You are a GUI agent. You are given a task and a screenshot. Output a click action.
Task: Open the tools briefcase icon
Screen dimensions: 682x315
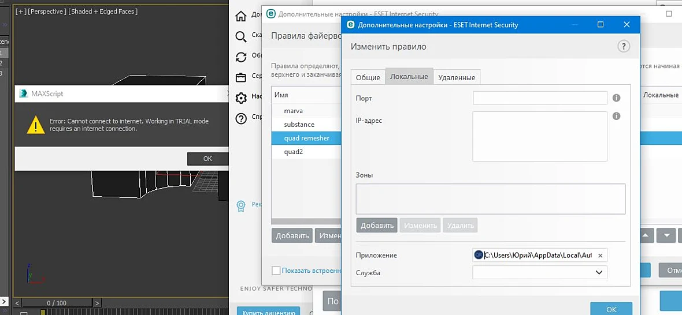pyautogui.click(x=240, y=77)
